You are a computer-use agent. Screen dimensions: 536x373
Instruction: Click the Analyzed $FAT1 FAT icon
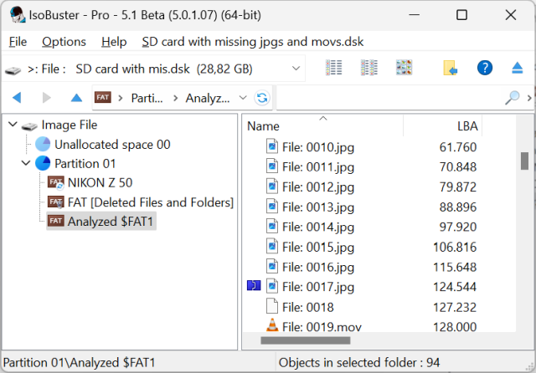click(x=55, y=221)
